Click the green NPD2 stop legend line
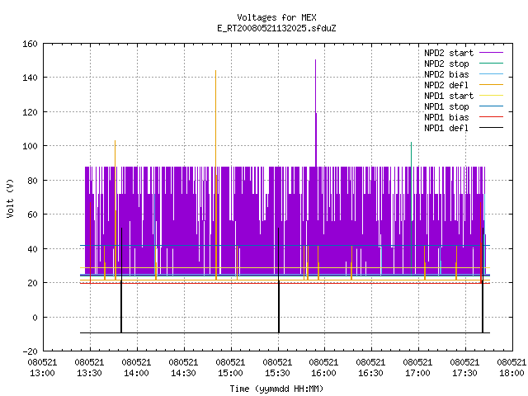The width and height of the screenshot is (528, 396). 492,63
